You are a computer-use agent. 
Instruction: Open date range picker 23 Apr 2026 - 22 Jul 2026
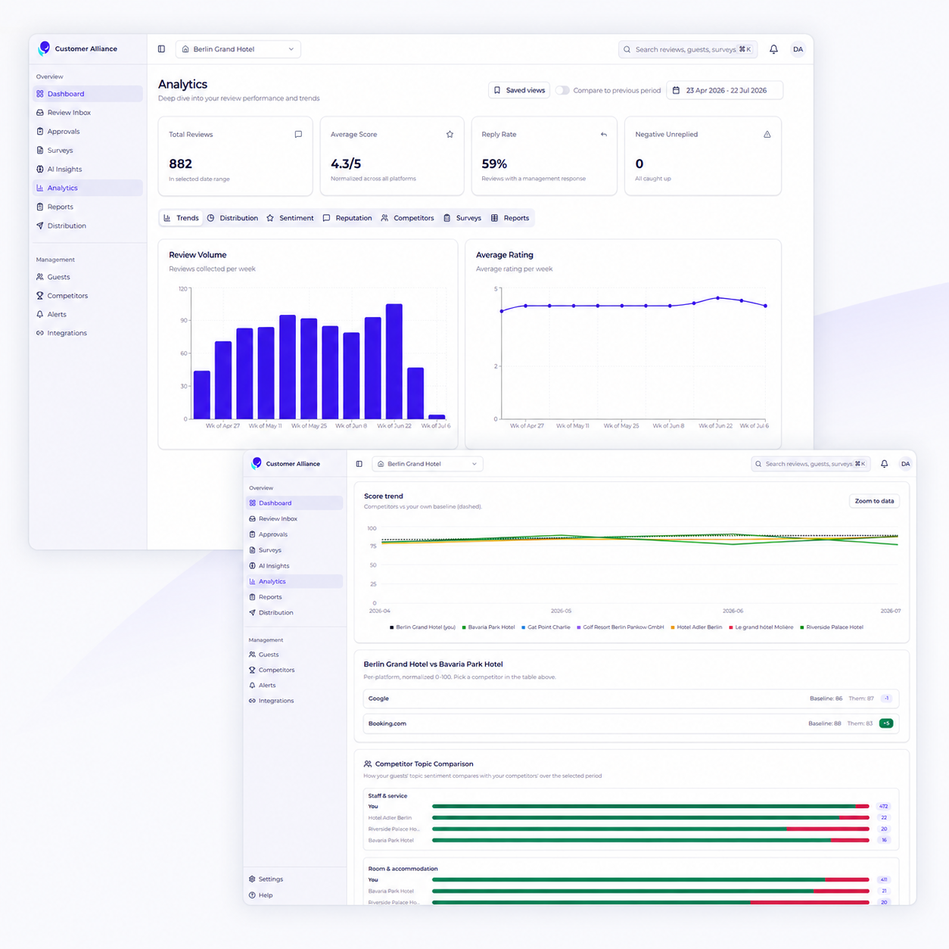click(x=724, y=90)
